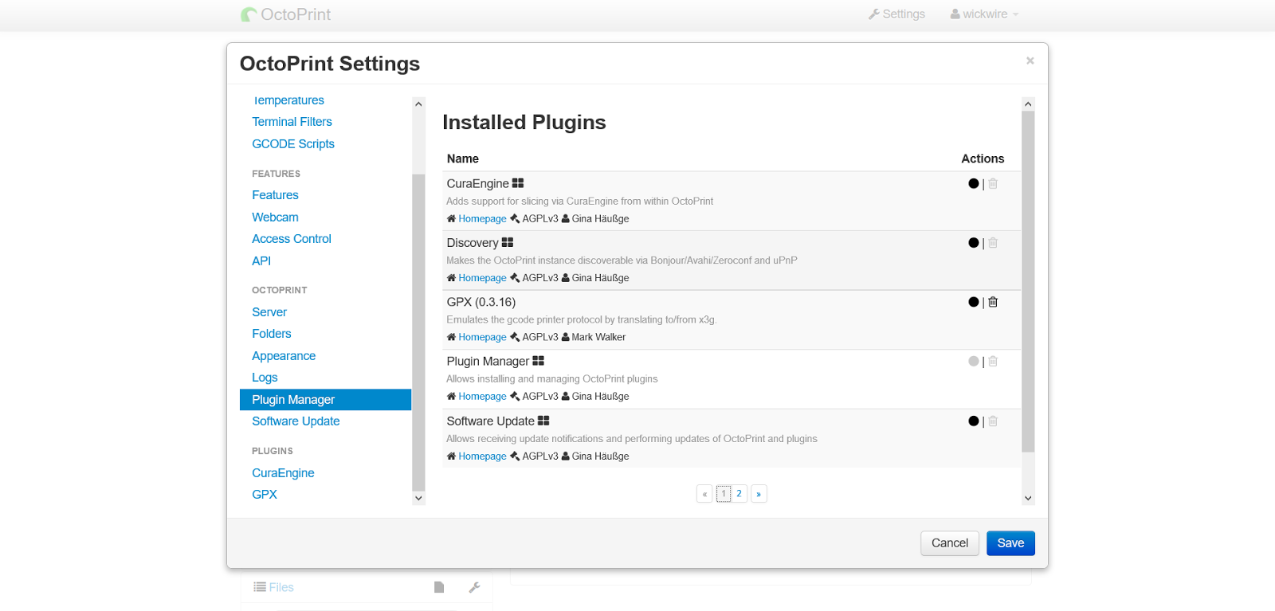Click the OctoPrint logo in navbar
This screenshot has width=1275, height=611.
pos(249,14)
